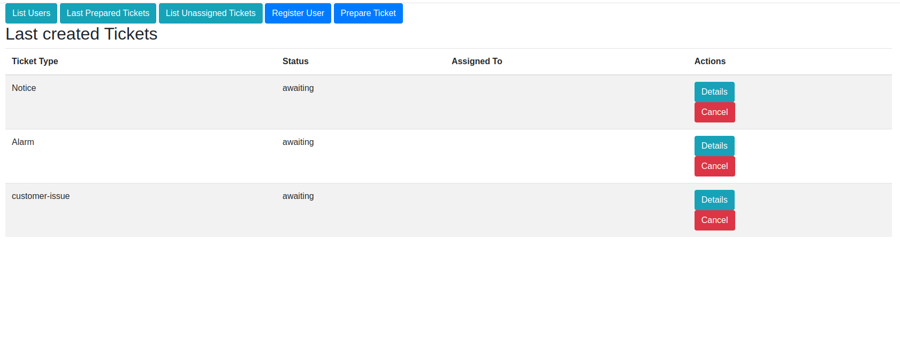View Details of the Notice ticket
The width and height of the screenshot is (900, 338).
click(x=714, y=92)
